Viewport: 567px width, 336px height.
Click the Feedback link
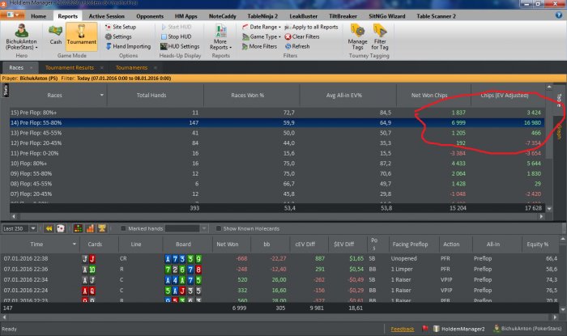403,329
